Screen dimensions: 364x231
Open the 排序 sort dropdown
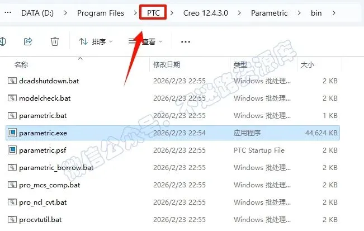click(96, 42)
